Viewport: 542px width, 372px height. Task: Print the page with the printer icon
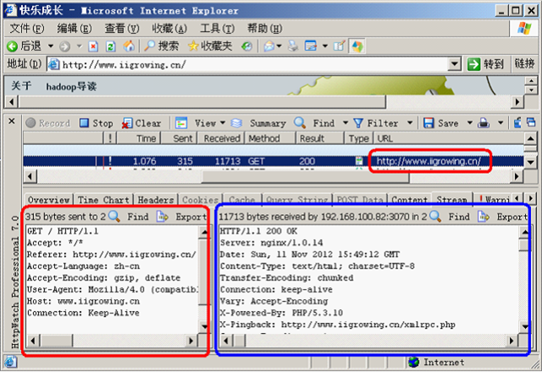pyautogui.click(x=293, y=46)
